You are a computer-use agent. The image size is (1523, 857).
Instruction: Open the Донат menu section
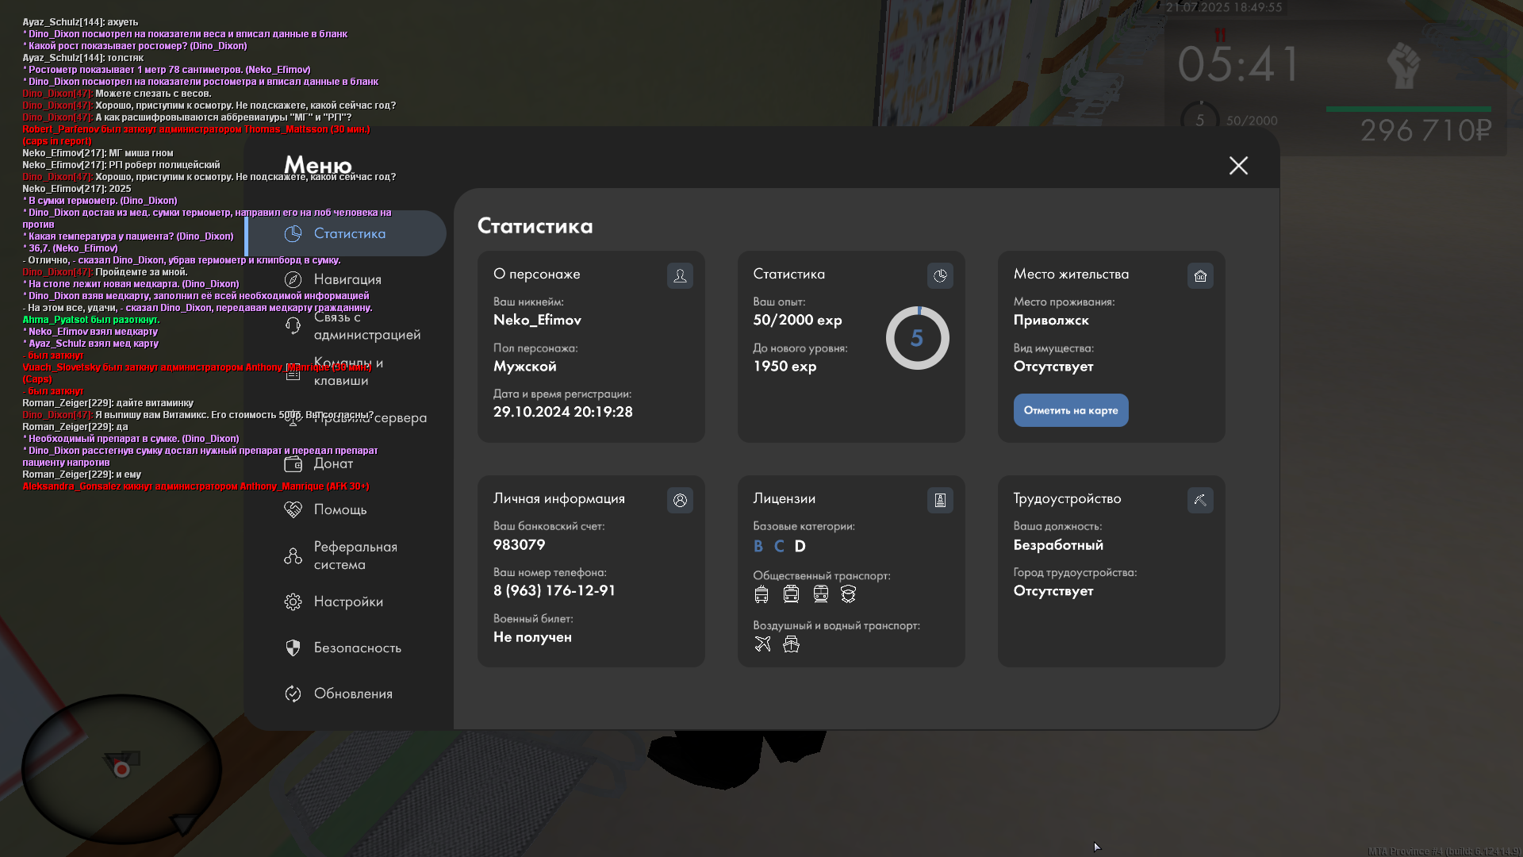(x=333, y=463)
